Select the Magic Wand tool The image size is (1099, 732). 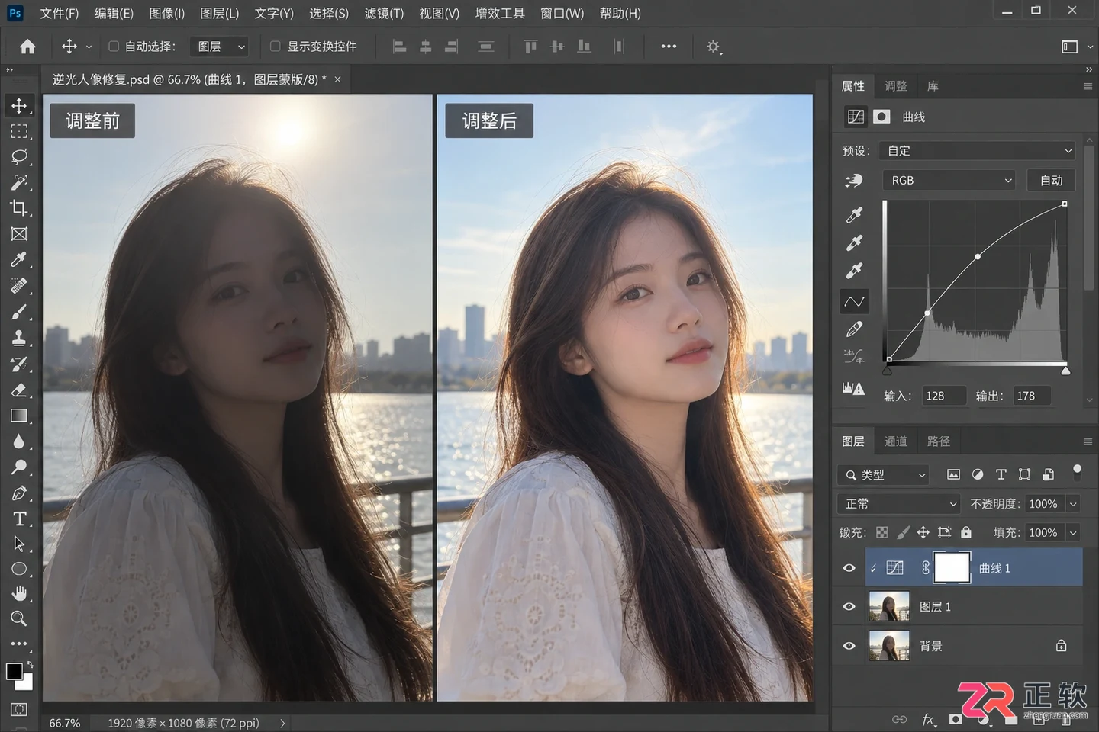tap(19, 182)
